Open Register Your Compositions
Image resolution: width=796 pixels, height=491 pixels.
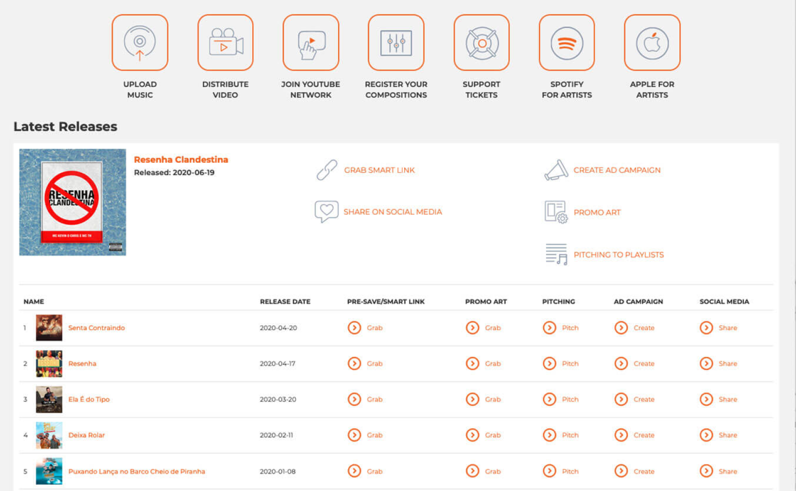pos(396,42)
